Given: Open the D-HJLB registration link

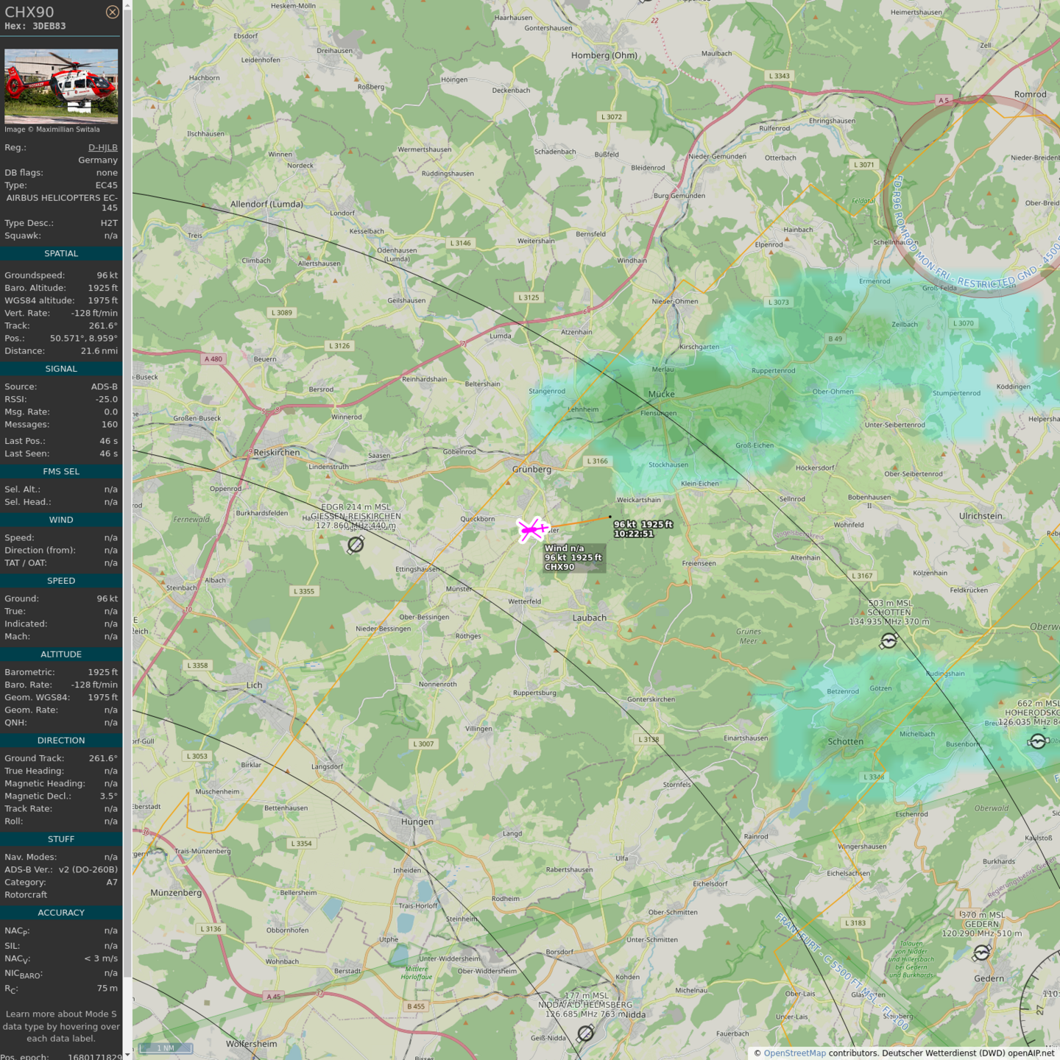Looking at the screenshot, I should 102,147.
